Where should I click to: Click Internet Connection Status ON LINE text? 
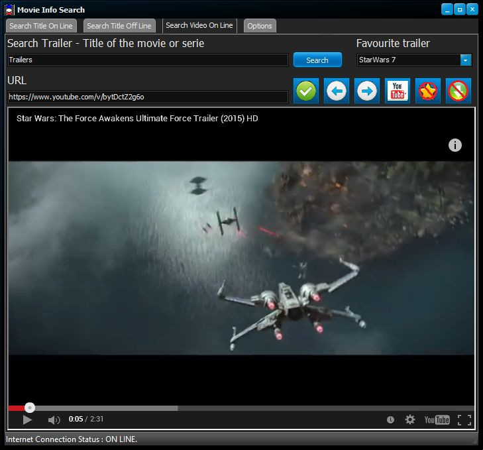[x=72, y=439]
